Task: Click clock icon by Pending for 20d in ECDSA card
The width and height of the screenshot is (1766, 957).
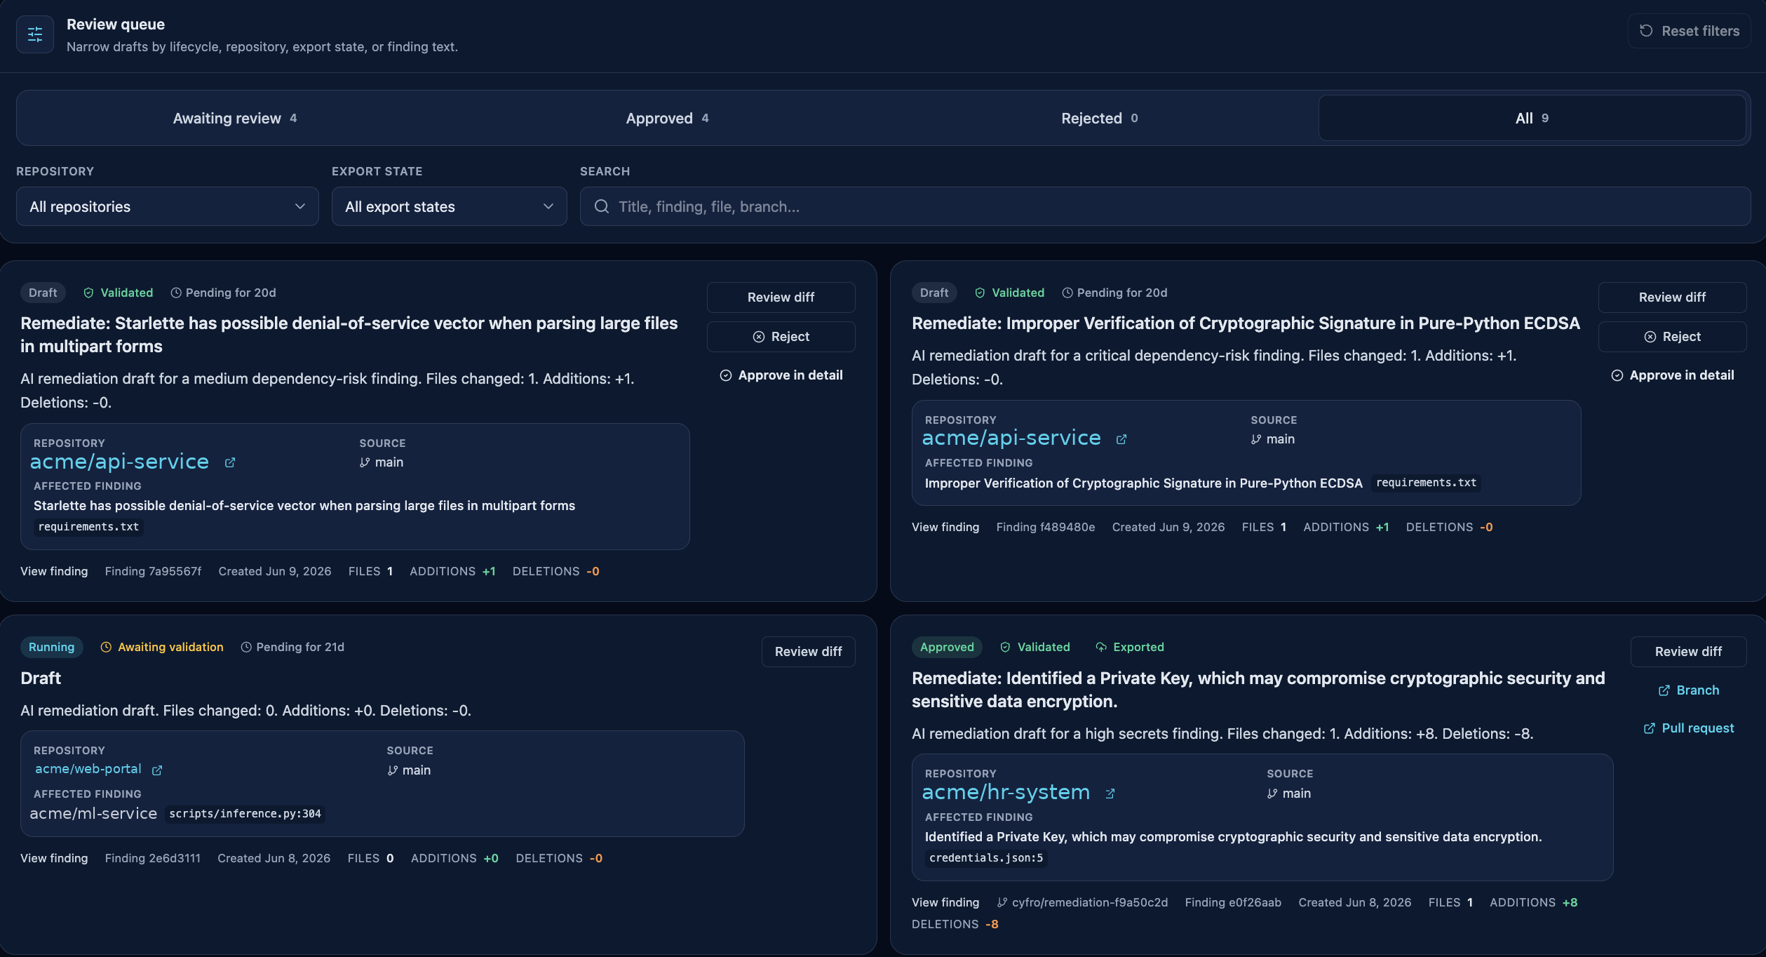Action: pyautogui.click(x=1067, y=293)
